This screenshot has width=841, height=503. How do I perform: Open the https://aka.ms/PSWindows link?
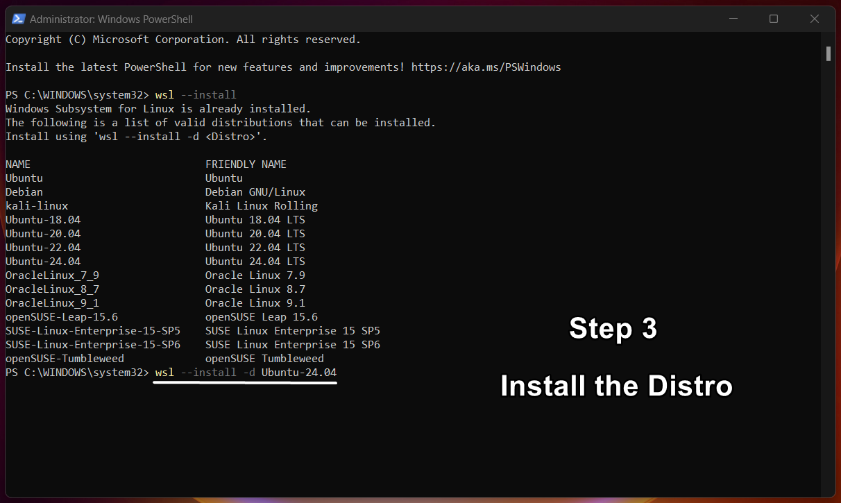pos(486,67)
